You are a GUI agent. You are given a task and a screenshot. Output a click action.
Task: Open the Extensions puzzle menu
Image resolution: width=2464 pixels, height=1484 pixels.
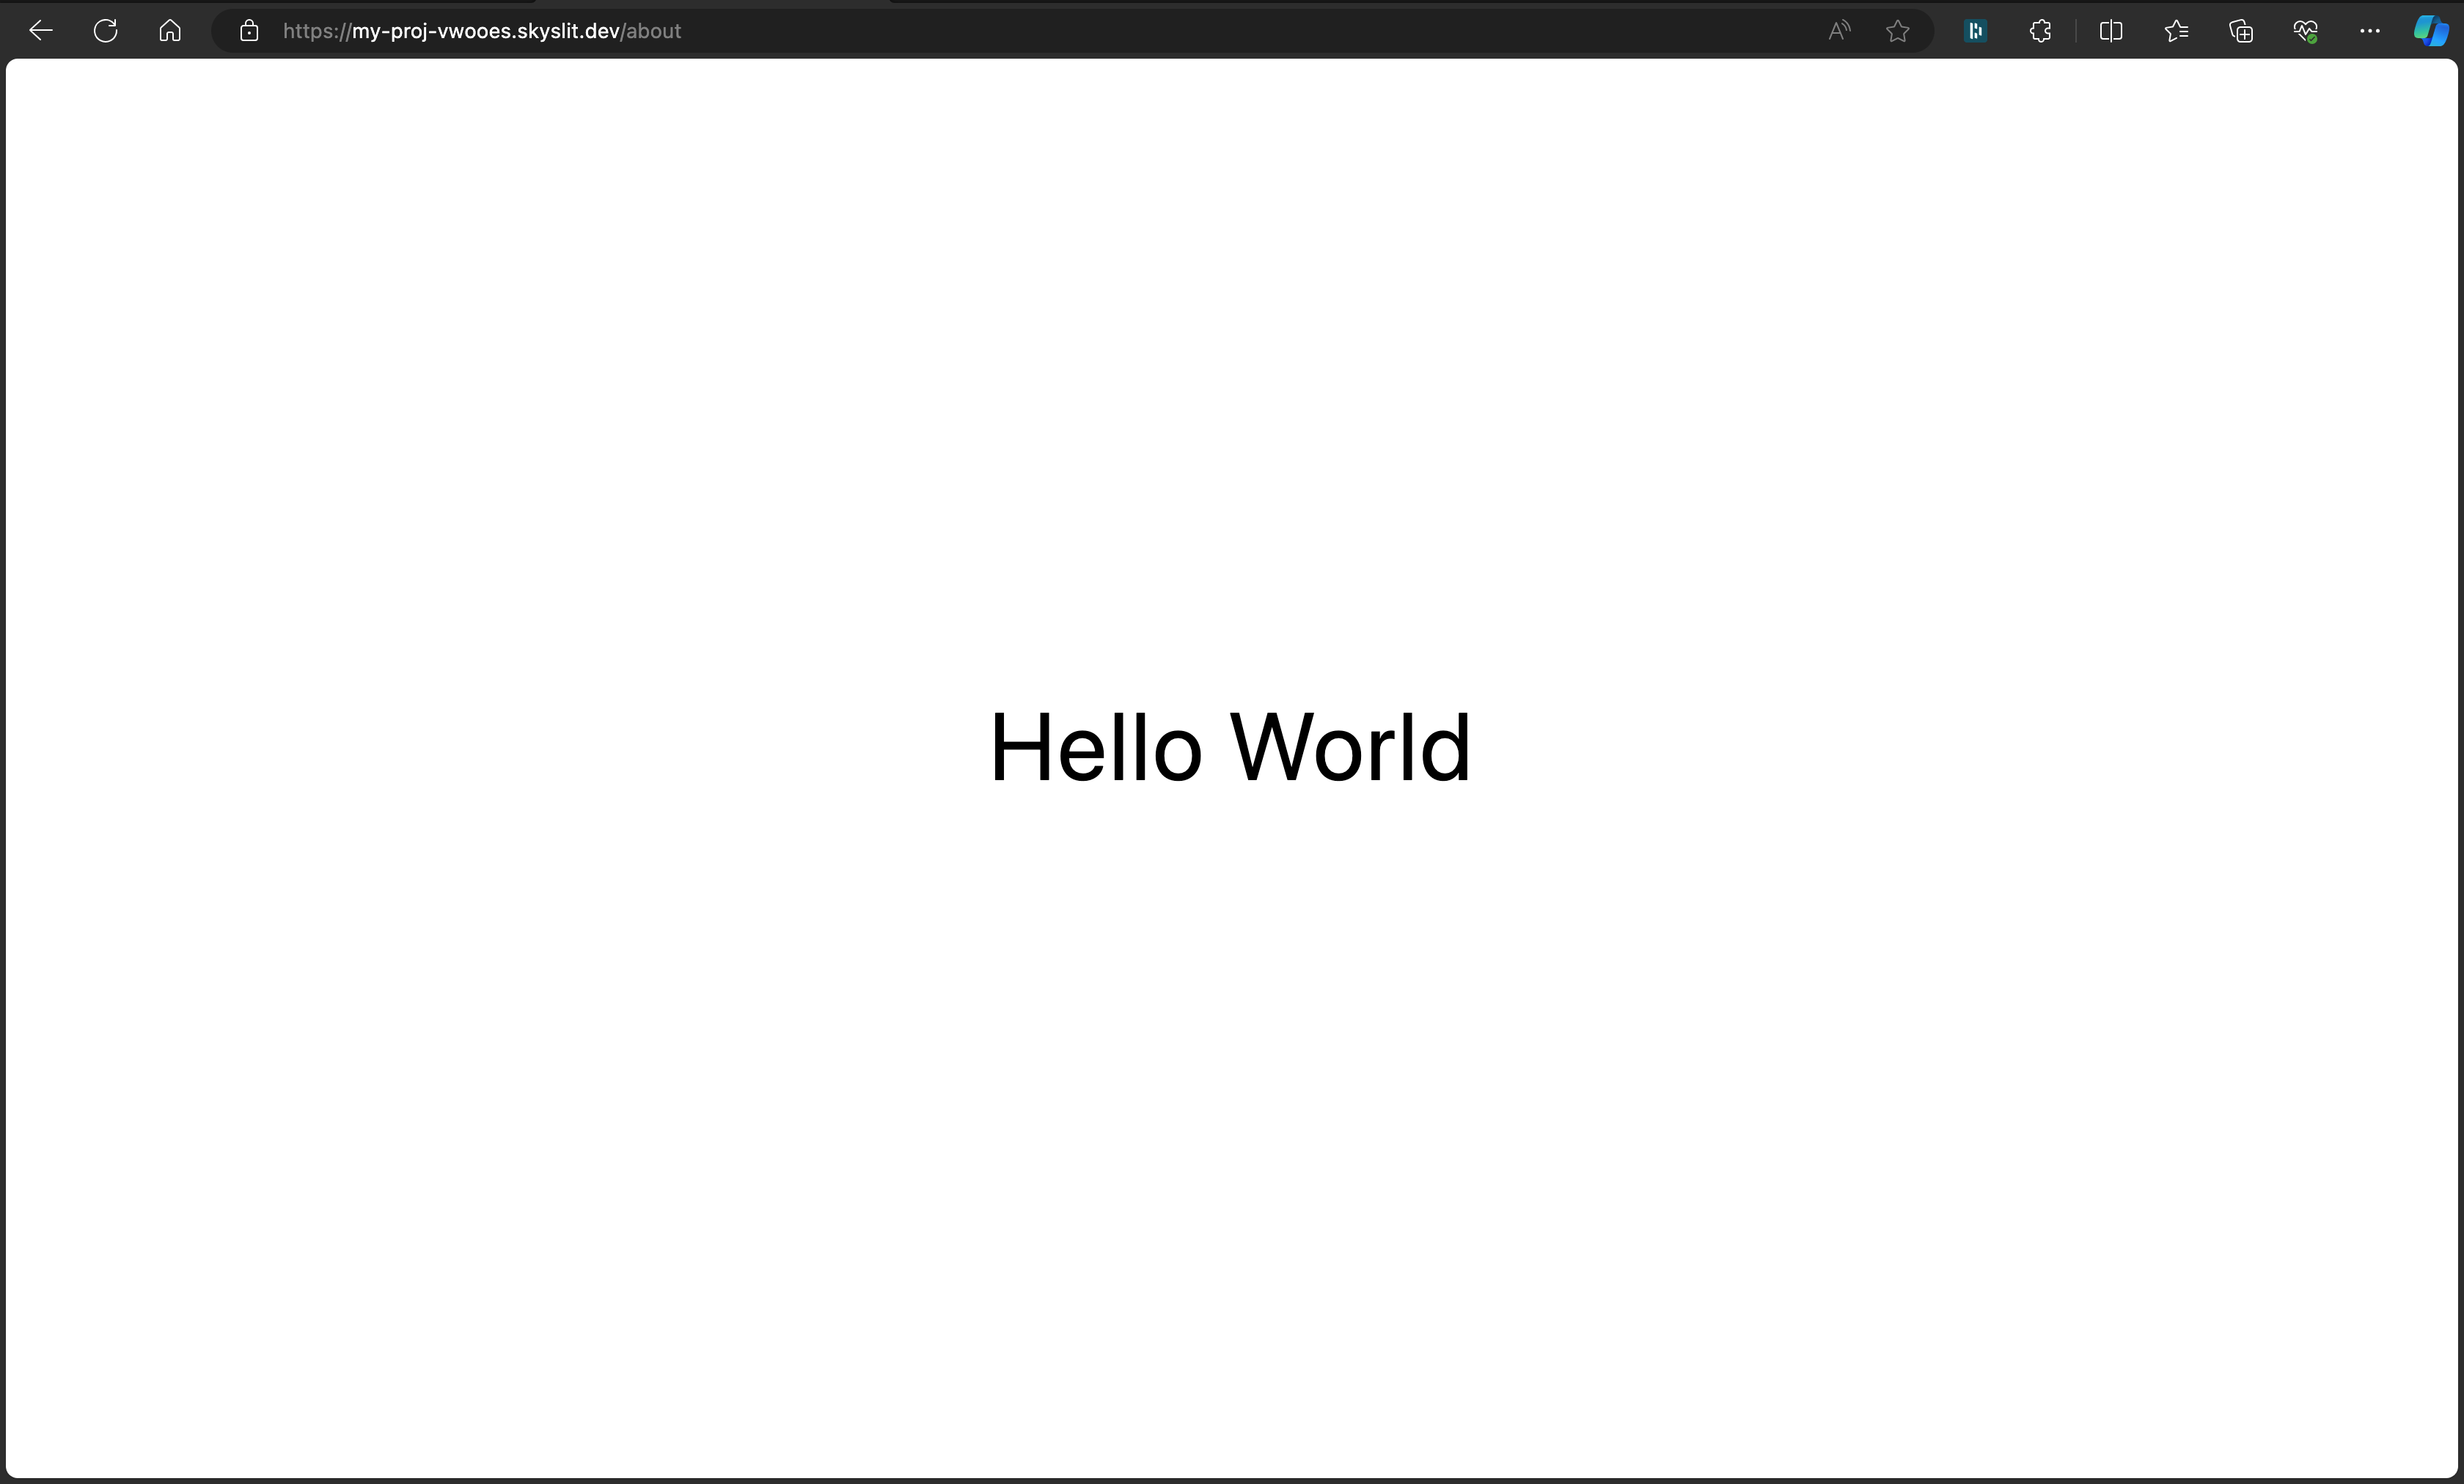(x=2040, y=31)
